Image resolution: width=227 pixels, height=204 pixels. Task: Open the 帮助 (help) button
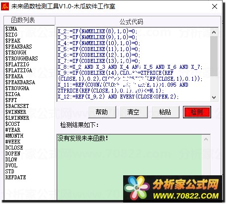pos(102,112)
